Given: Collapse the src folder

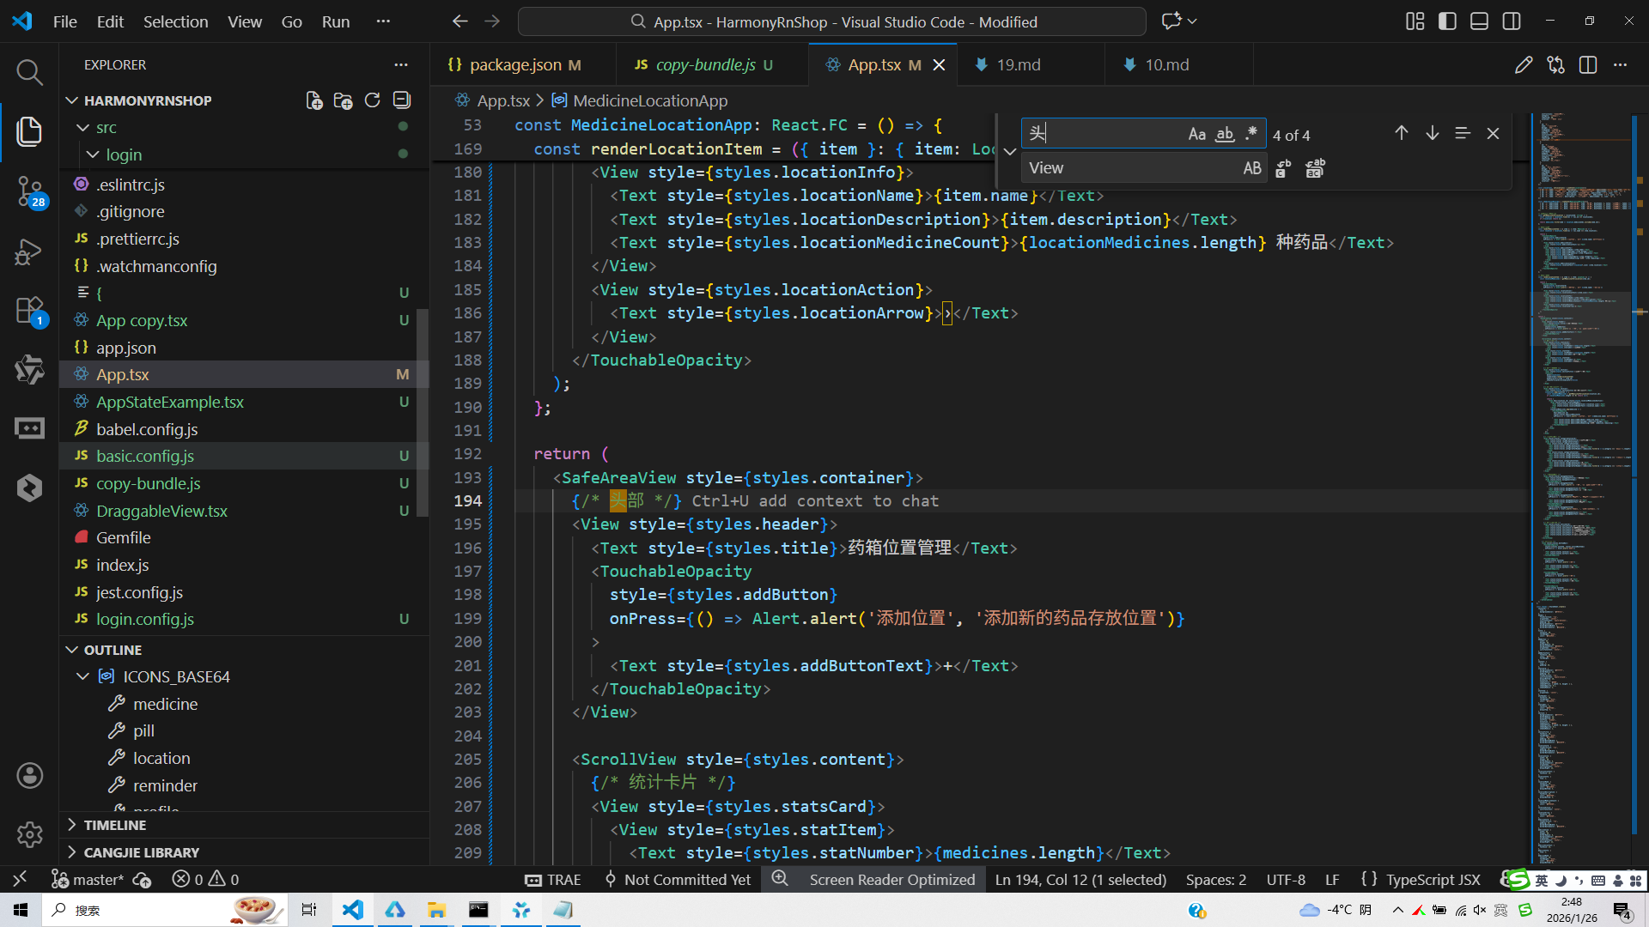Looking at the screenshot, I should point(82,128).
